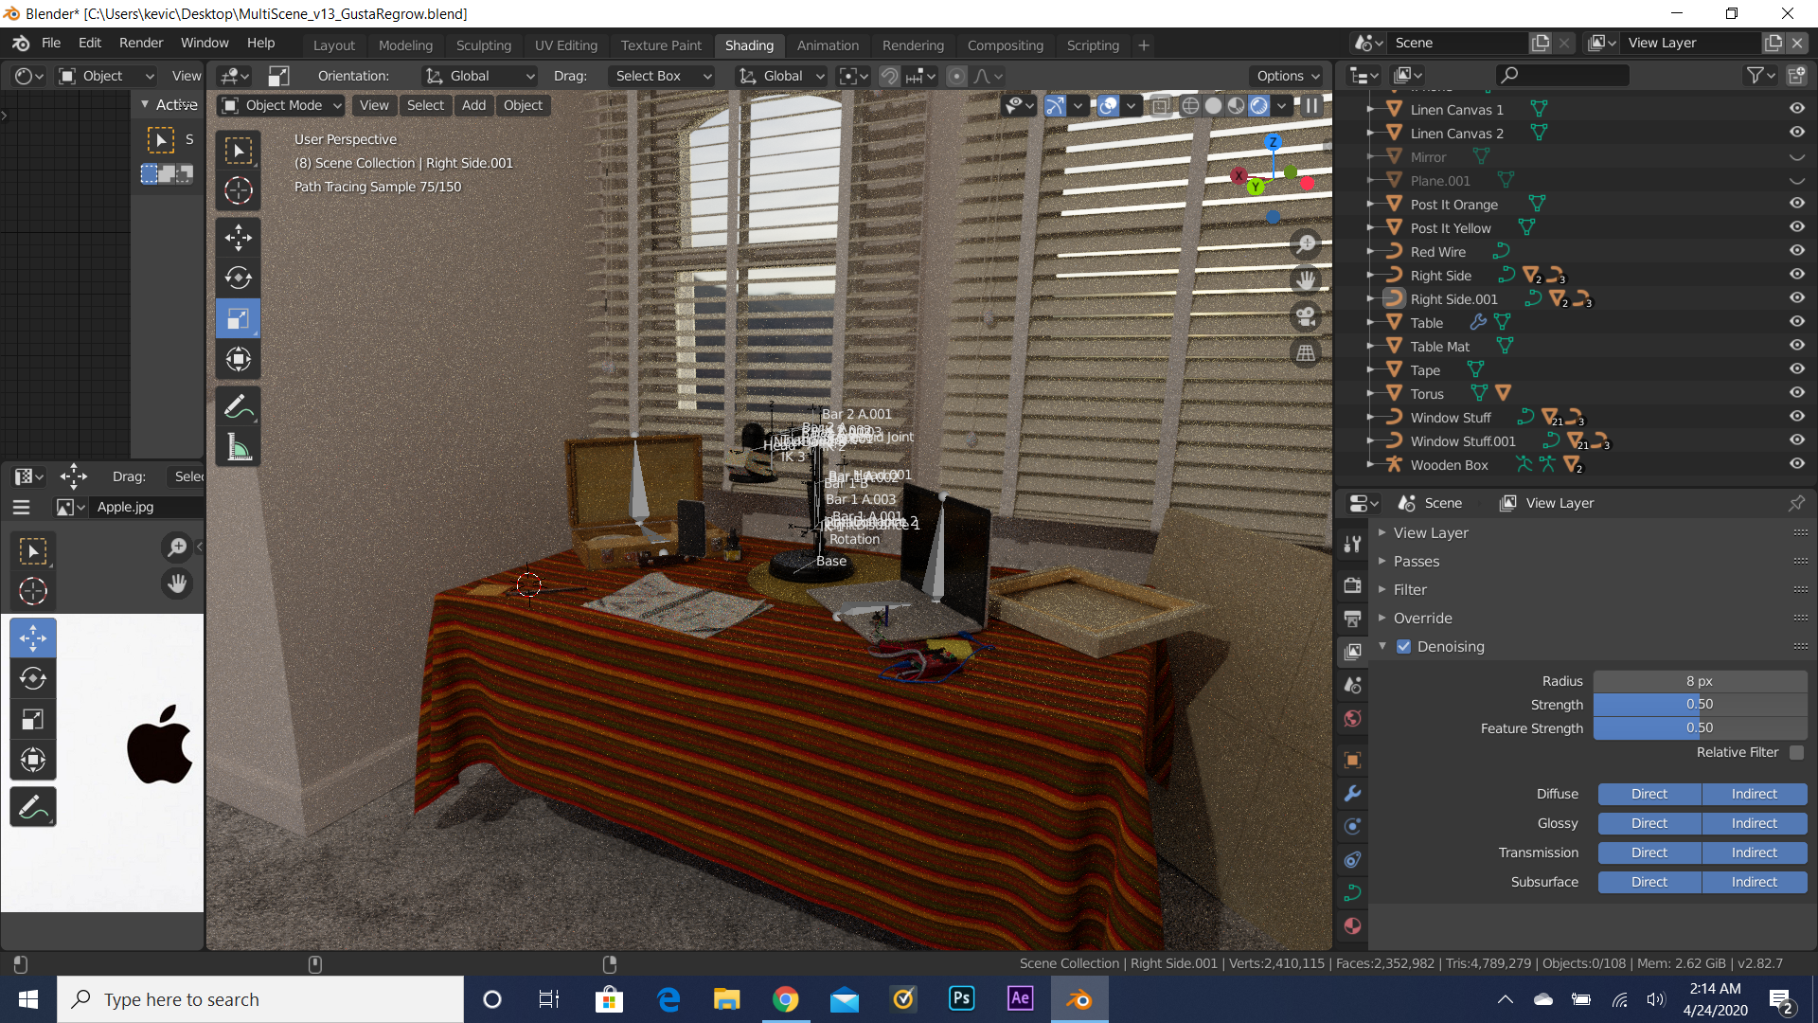Click the viewport zoom gizmo icon
The width and height of the screenshot is (1818, 1023).
point(1306,244)
